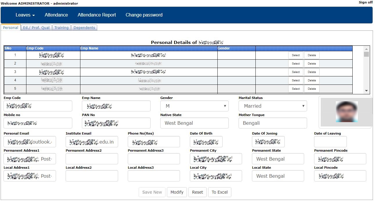Open the Ed./Prof. Qual tab
Screen dimensions: 375x202
[36, 27]
